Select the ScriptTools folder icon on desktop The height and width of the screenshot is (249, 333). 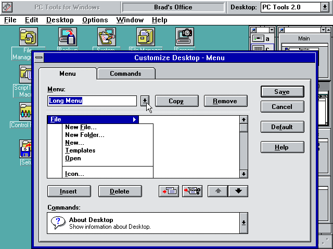pyautogui.click(x=25, y=74)
